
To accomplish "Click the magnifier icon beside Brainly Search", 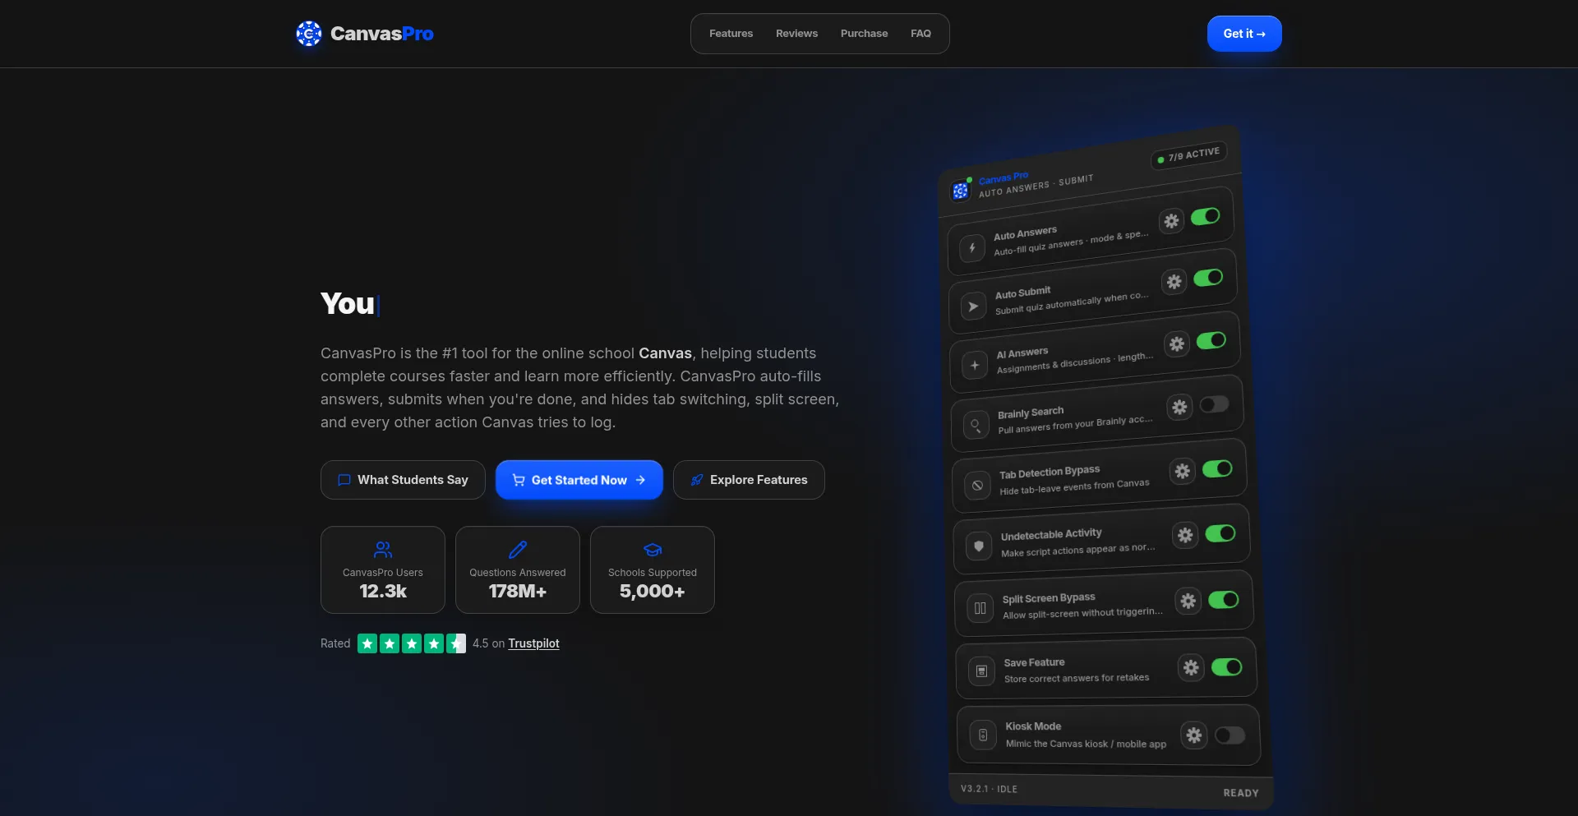I will click(976, 425).
